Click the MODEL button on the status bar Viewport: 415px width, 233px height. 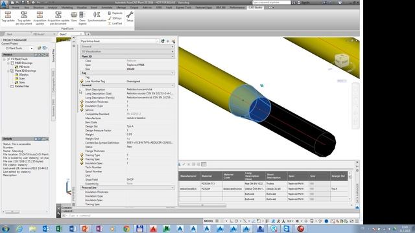pos(209,221)
